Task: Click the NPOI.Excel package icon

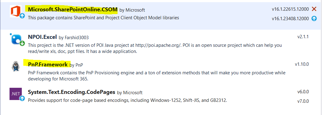Action: coord(16,39)
